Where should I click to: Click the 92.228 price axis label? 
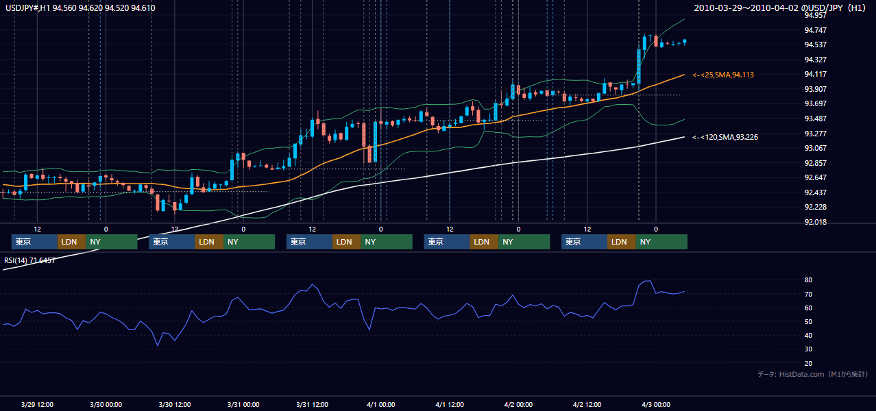(x=814, y=208)
